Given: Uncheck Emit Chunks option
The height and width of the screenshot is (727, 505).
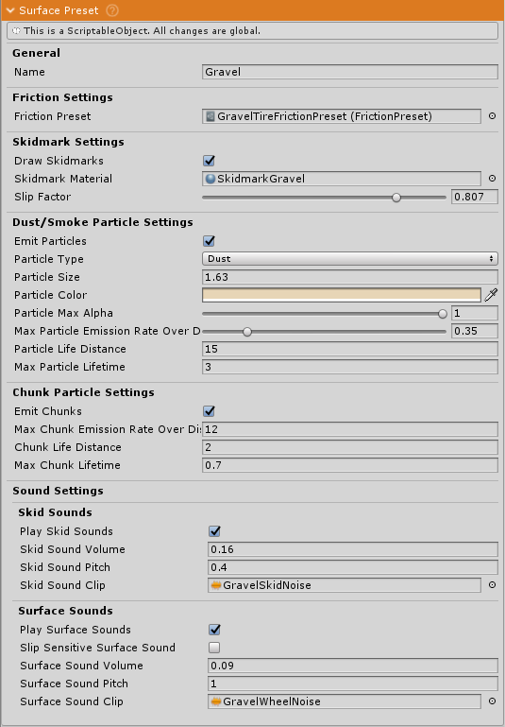Looking at the screenshot, I should pyautogui.click(x=209, y=411).
